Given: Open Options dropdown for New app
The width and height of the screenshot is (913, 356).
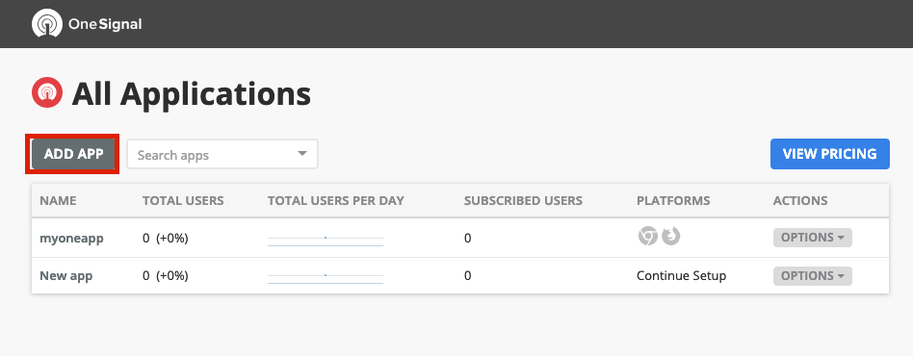Looking at the screenshot, I should [x=812, y=276].
